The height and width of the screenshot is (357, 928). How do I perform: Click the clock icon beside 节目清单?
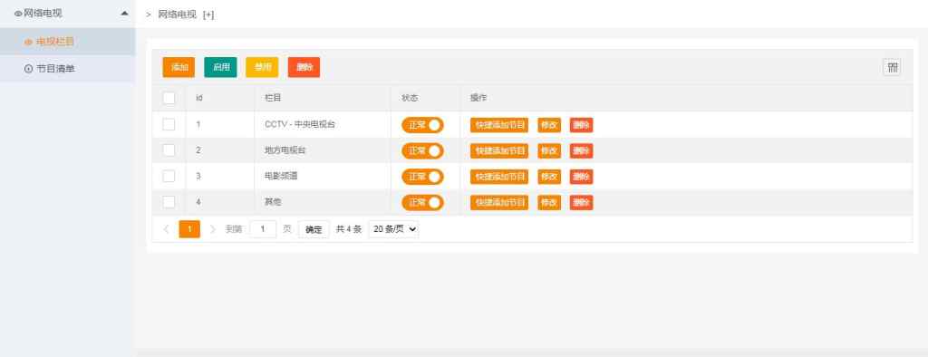click(28, 69)
